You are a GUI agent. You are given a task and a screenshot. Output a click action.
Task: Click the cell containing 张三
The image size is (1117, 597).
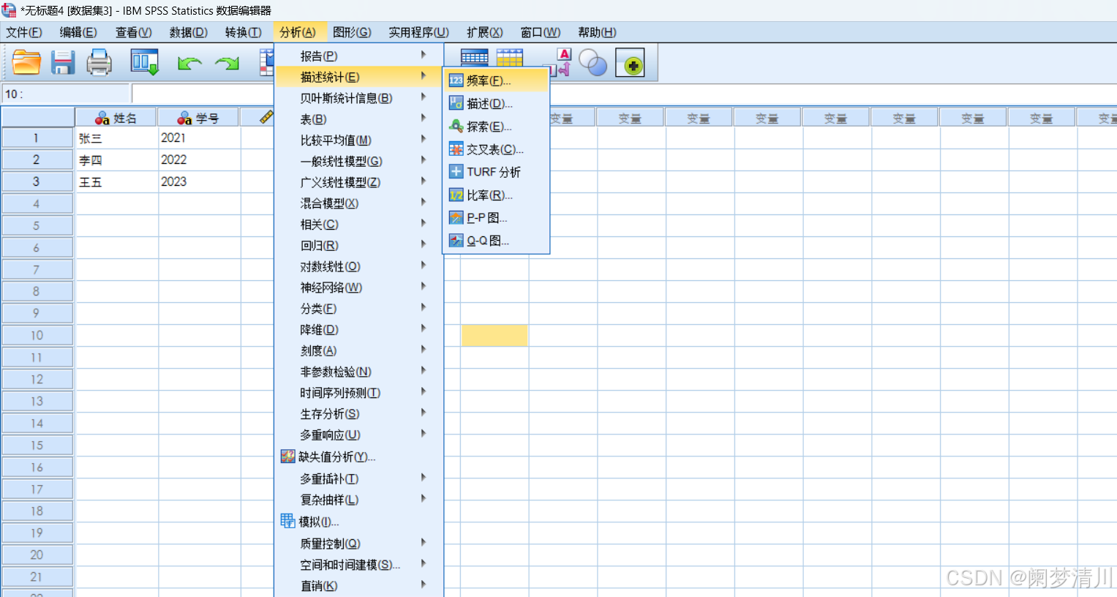[x=117, y=138]
